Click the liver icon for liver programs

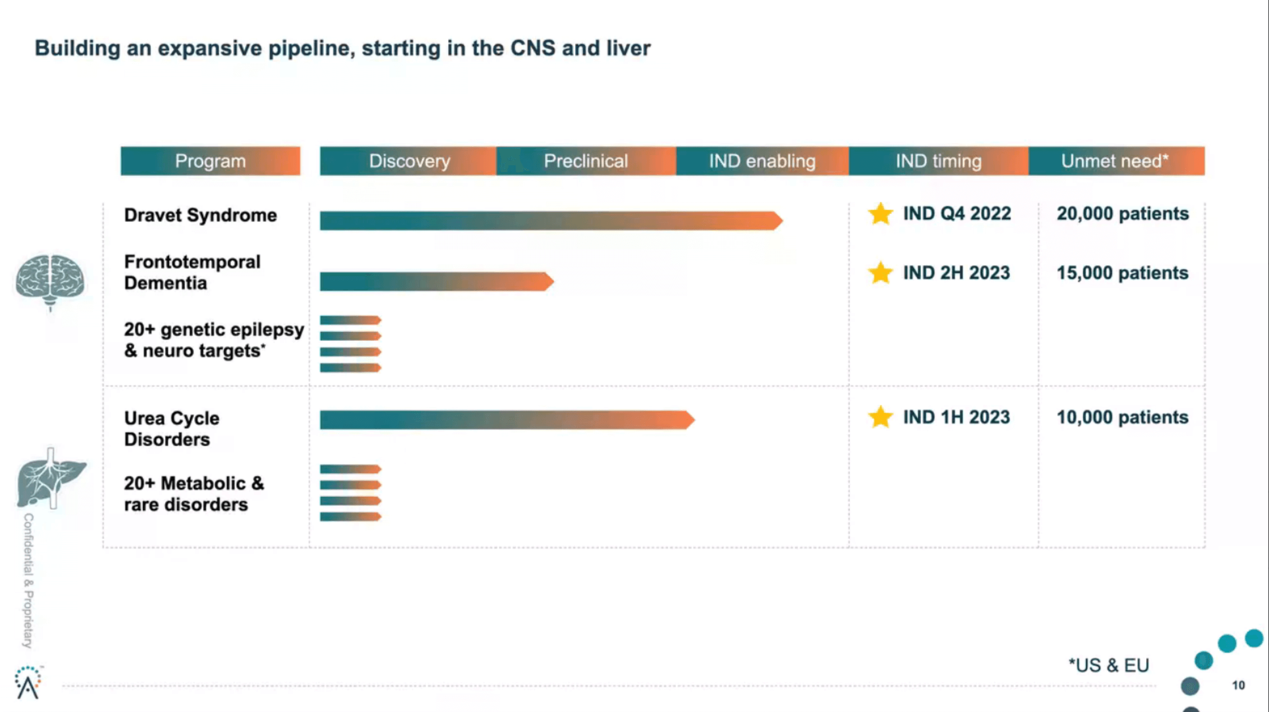pyautogui.click(x=51, y=479)
